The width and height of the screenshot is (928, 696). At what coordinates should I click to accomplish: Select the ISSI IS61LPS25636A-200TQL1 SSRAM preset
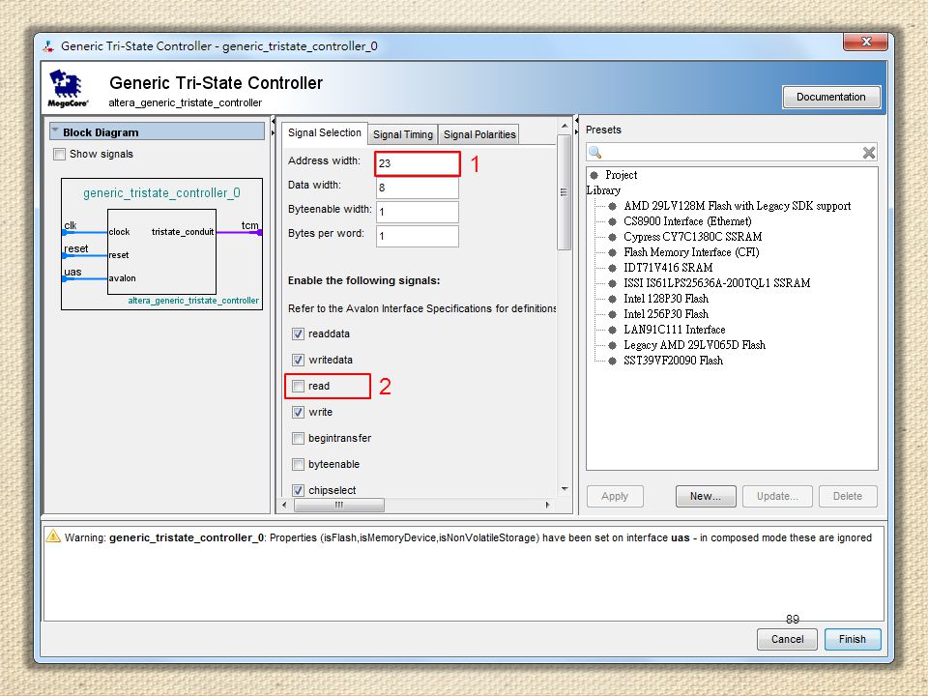point(716,283)
